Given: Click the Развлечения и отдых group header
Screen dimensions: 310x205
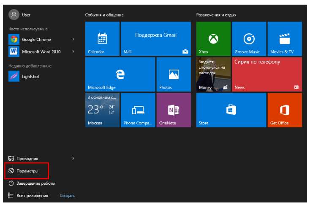Looking at the screenshot, I should pos(216,15).
